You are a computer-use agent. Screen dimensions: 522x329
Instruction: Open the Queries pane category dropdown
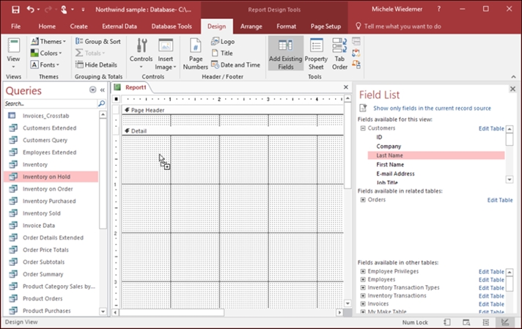92,90
